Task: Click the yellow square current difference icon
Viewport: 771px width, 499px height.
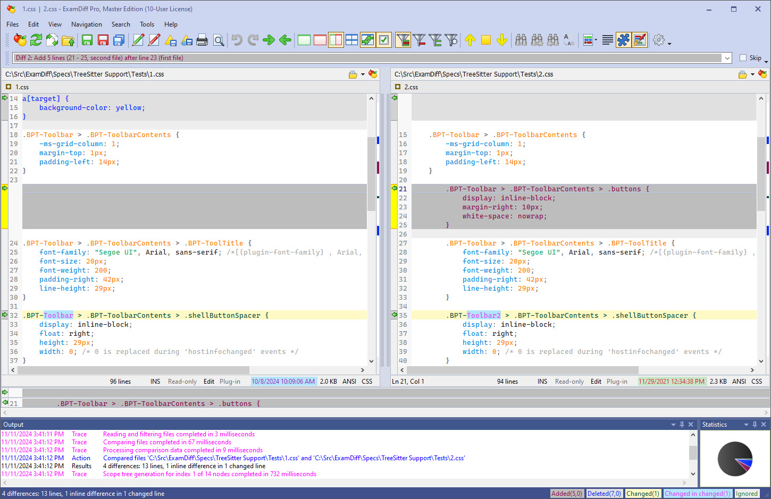Action: coord(485,40)
